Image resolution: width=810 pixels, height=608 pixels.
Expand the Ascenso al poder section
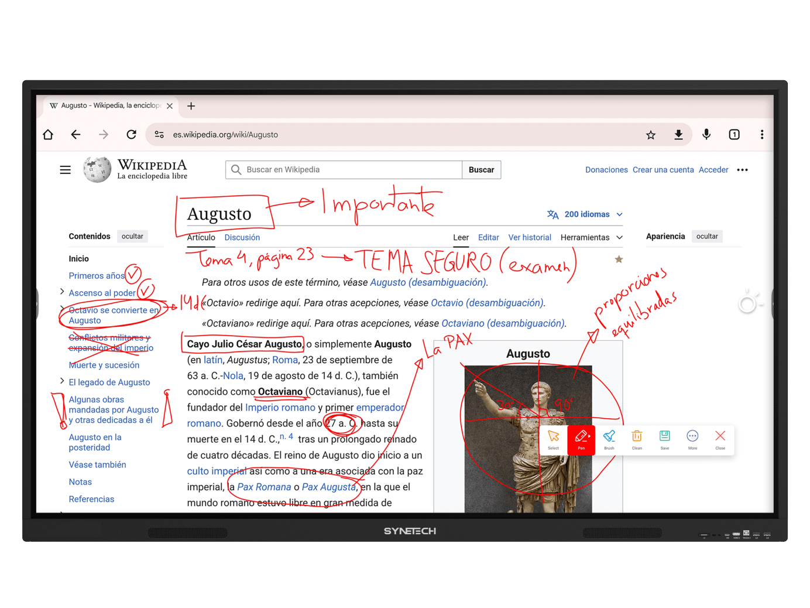click(x=62, y=292)
